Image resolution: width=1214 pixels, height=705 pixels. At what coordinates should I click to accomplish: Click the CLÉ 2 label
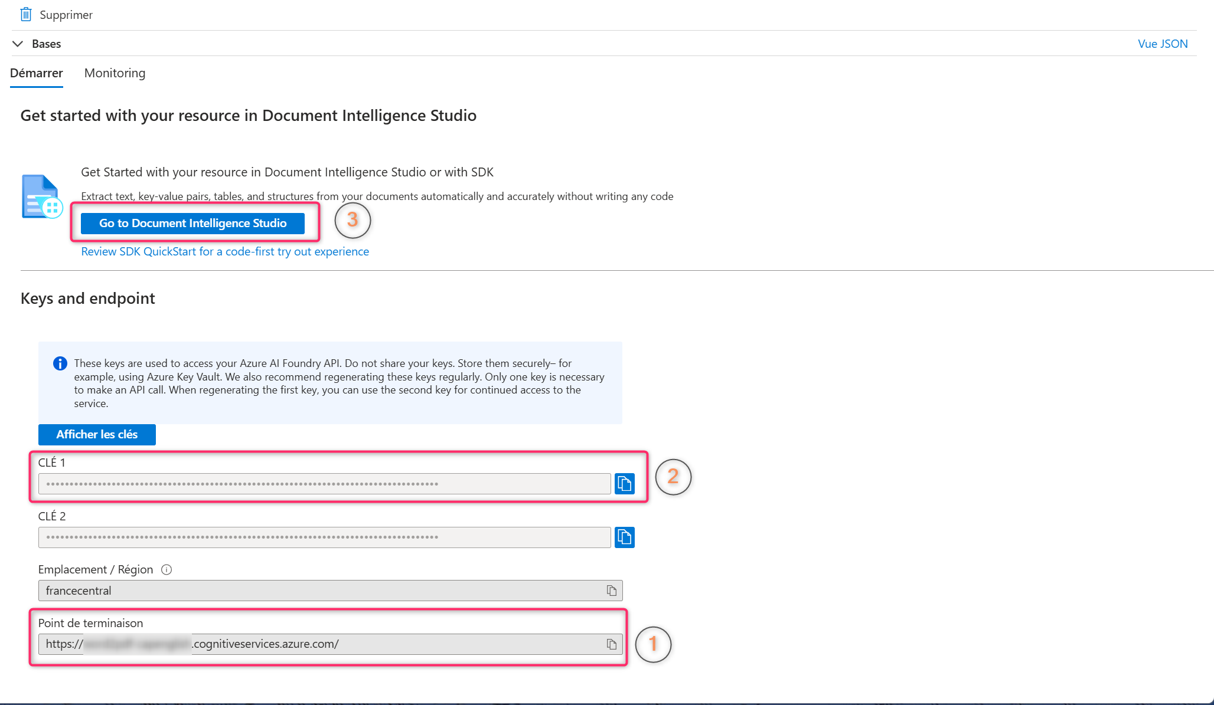52,516
